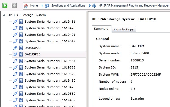
Task: Click the Home house icon
Action: 26,6
